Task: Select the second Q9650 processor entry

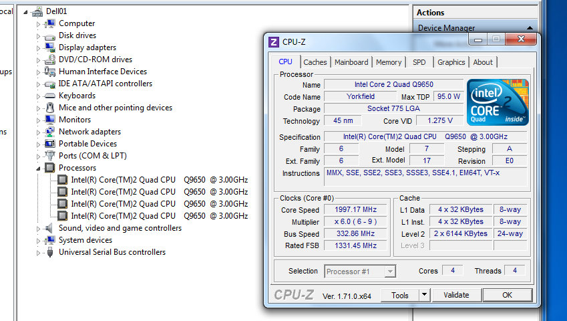Action: point(160,192)
